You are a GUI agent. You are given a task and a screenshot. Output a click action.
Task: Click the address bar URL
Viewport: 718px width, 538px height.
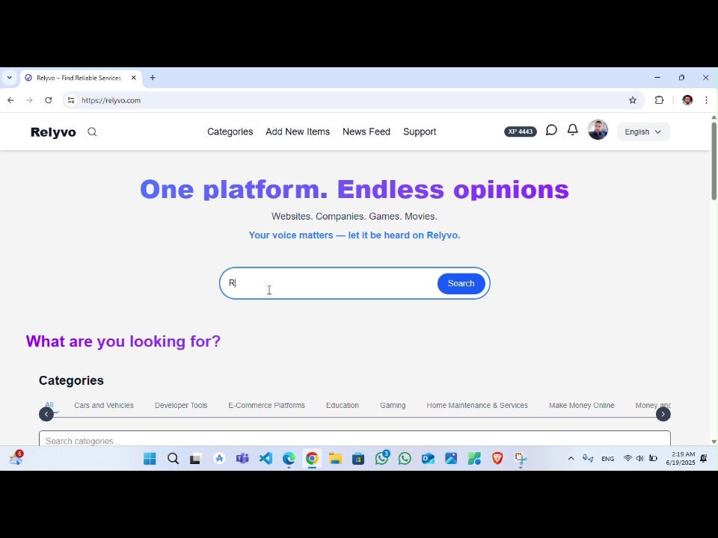point(111,100)
